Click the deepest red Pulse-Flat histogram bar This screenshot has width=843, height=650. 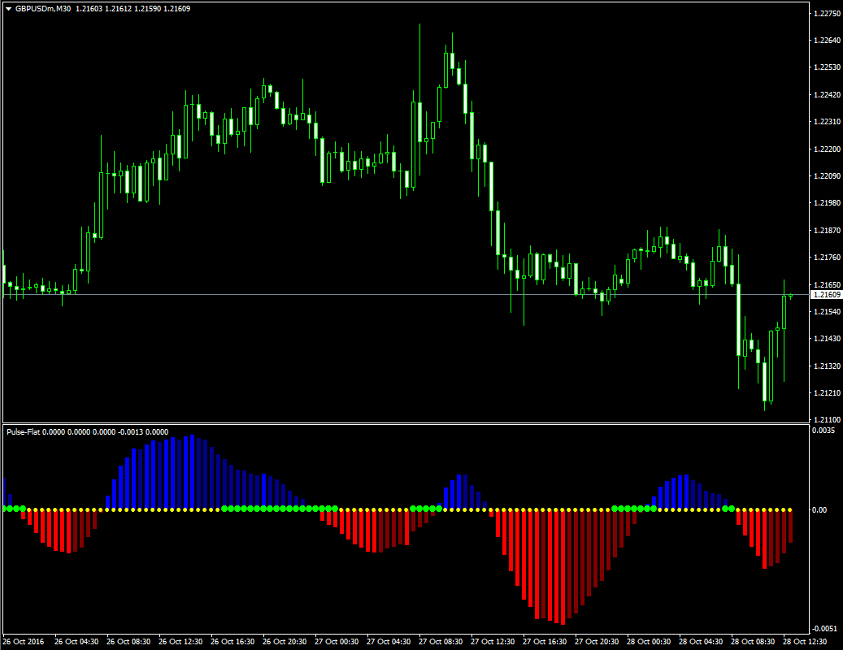click(563, 567)
